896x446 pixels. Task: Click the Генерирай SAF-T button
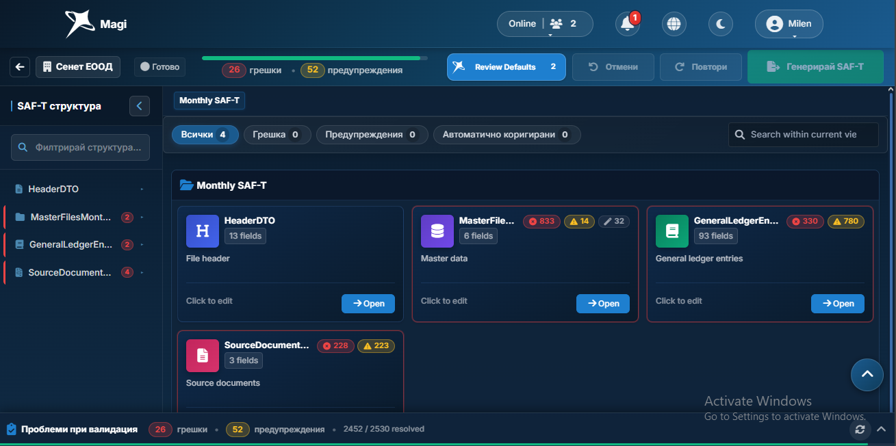point(815,67)
